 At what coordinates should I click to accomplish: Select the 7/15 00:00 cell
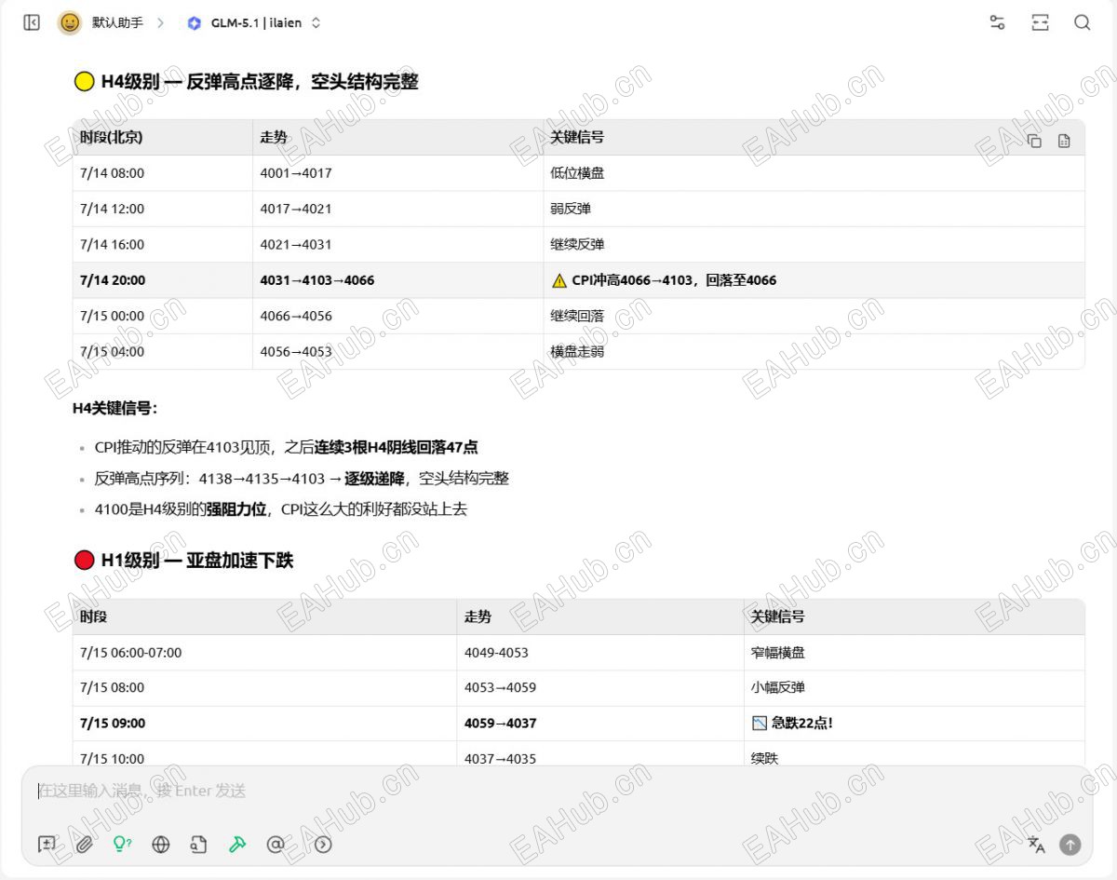coord(162,316)
